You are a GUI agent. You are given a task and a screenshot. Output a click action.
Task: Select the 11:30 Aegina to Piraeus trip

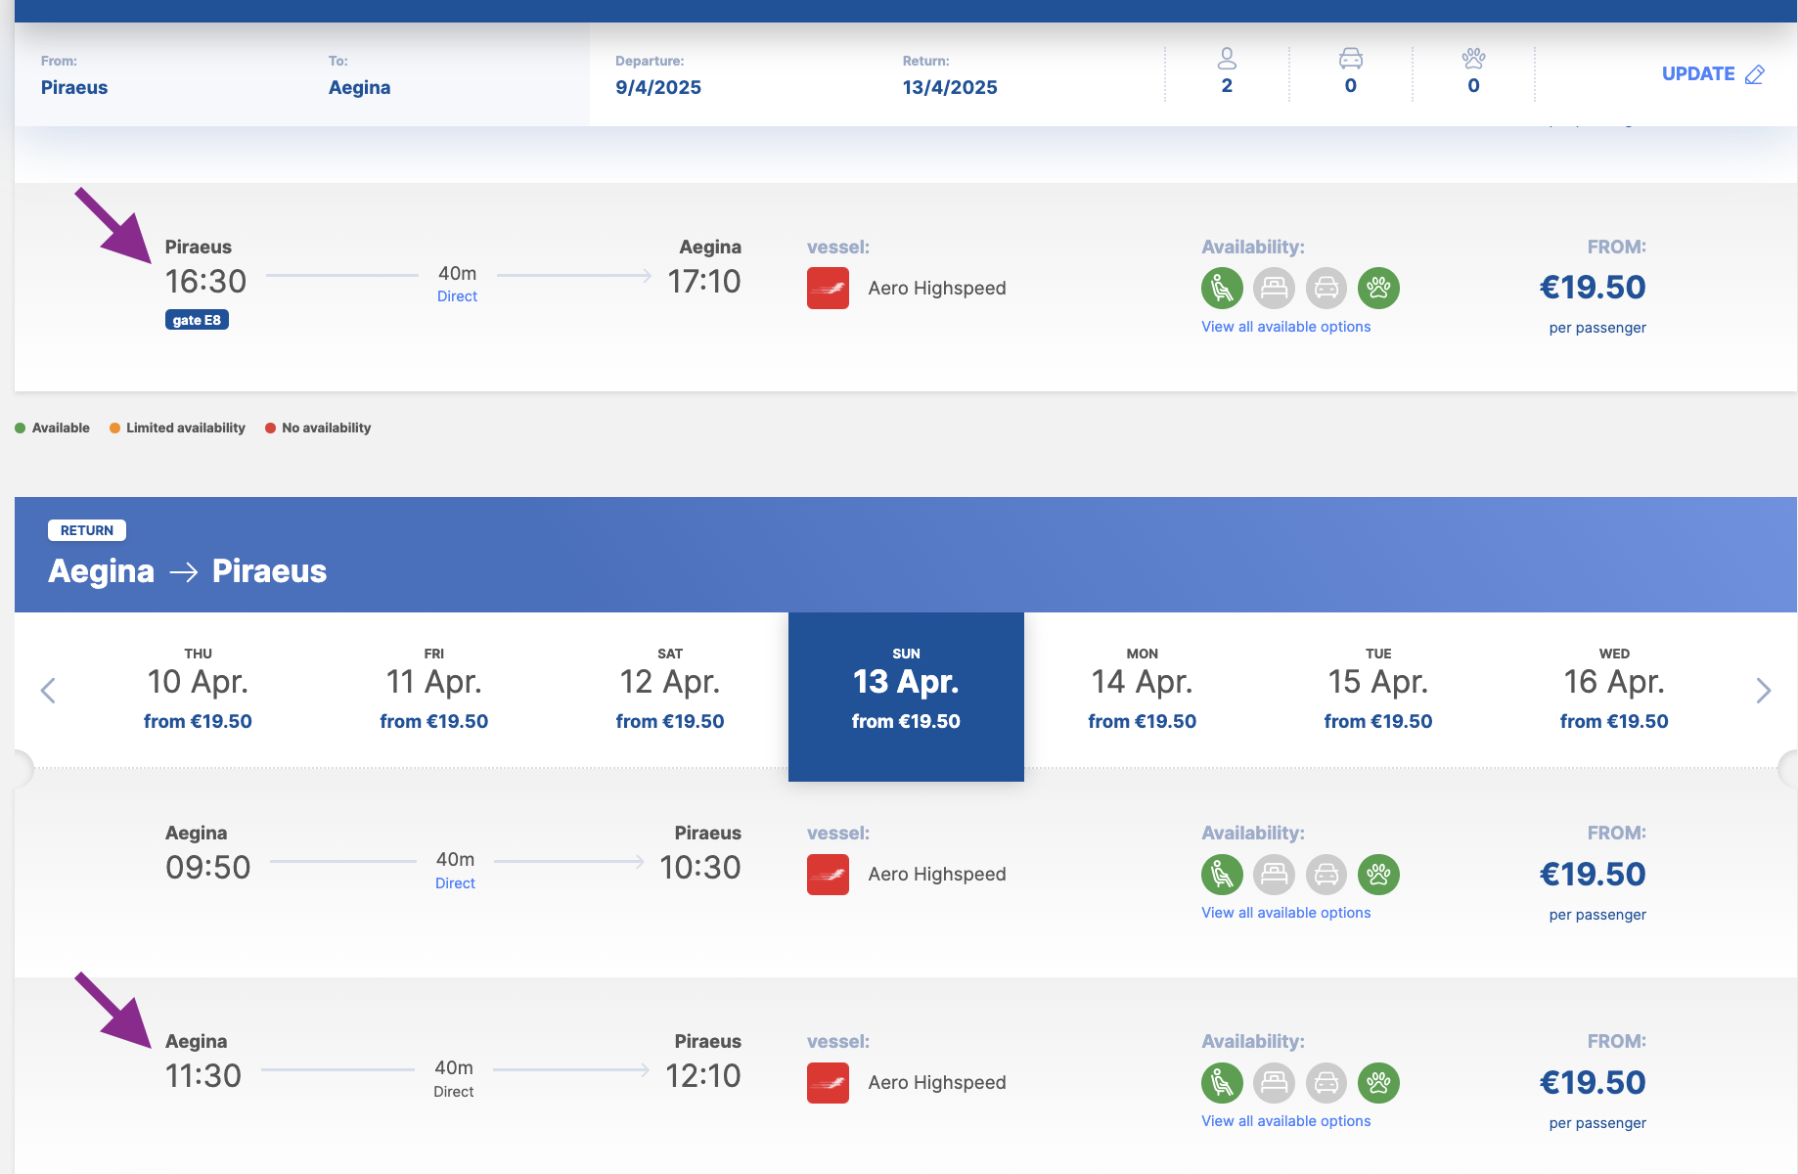pyautogui.click(x=202, y=1076)
